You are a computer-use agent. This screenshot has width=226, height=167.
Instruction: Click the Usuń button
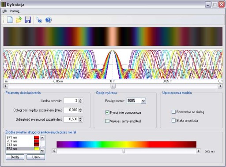[x=36, y=157]
